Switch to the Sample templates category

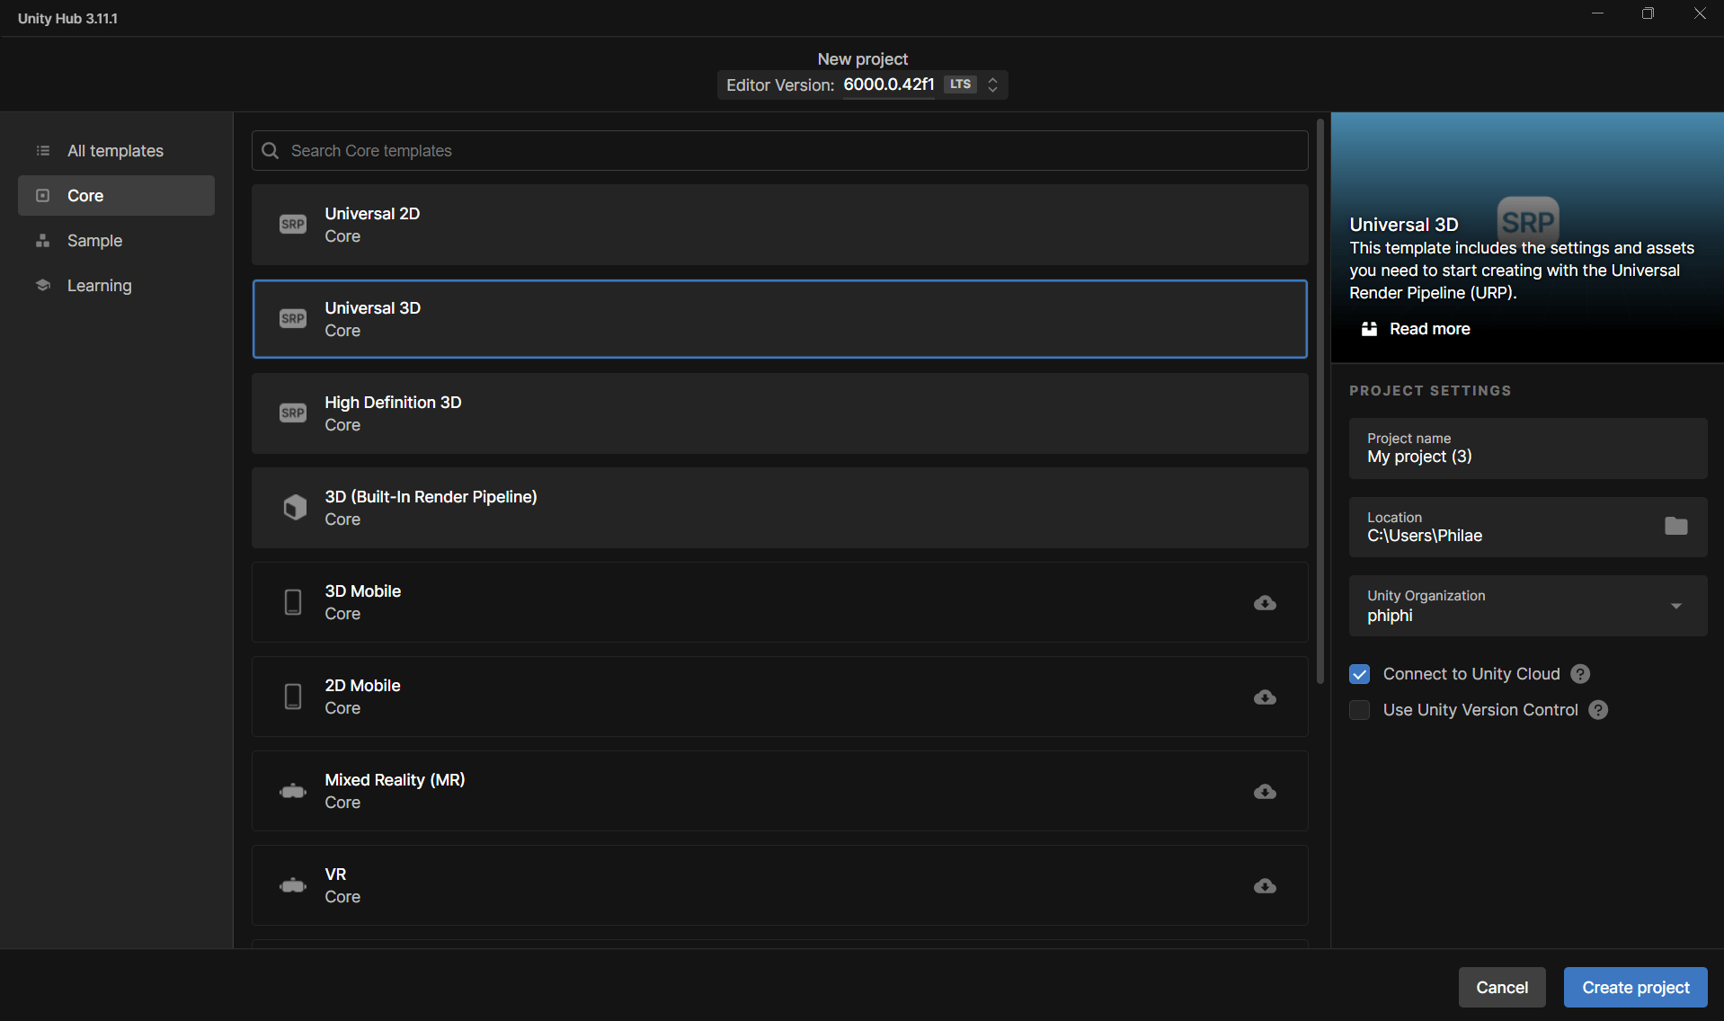116,241
